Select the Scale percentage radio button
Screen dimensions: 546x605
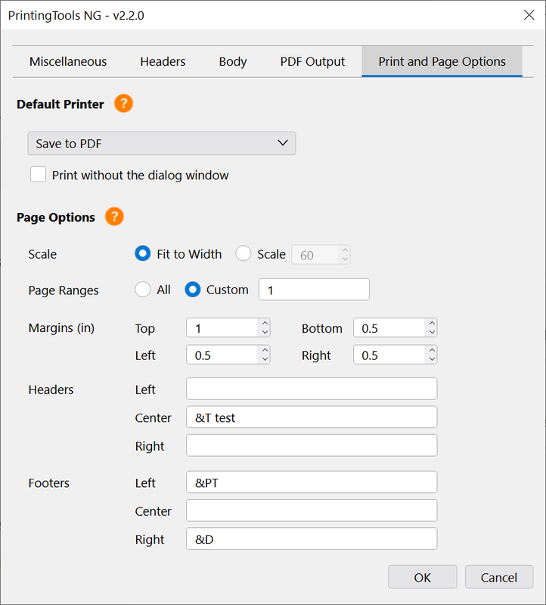[244, 254]
